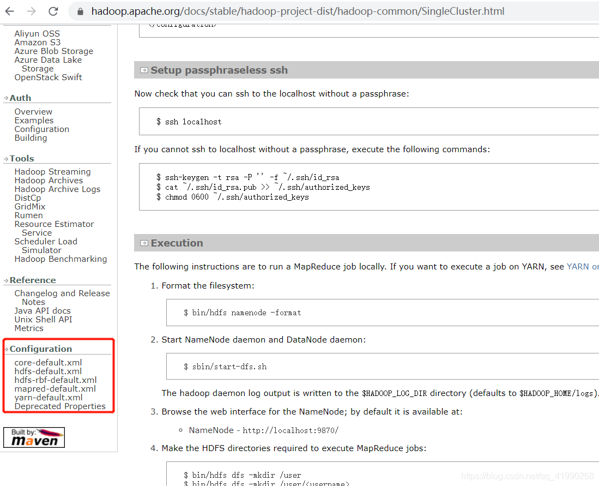Click the 'Setup passphraseless ssh' heading
599x486 pixels.
(x=219, y=70)
